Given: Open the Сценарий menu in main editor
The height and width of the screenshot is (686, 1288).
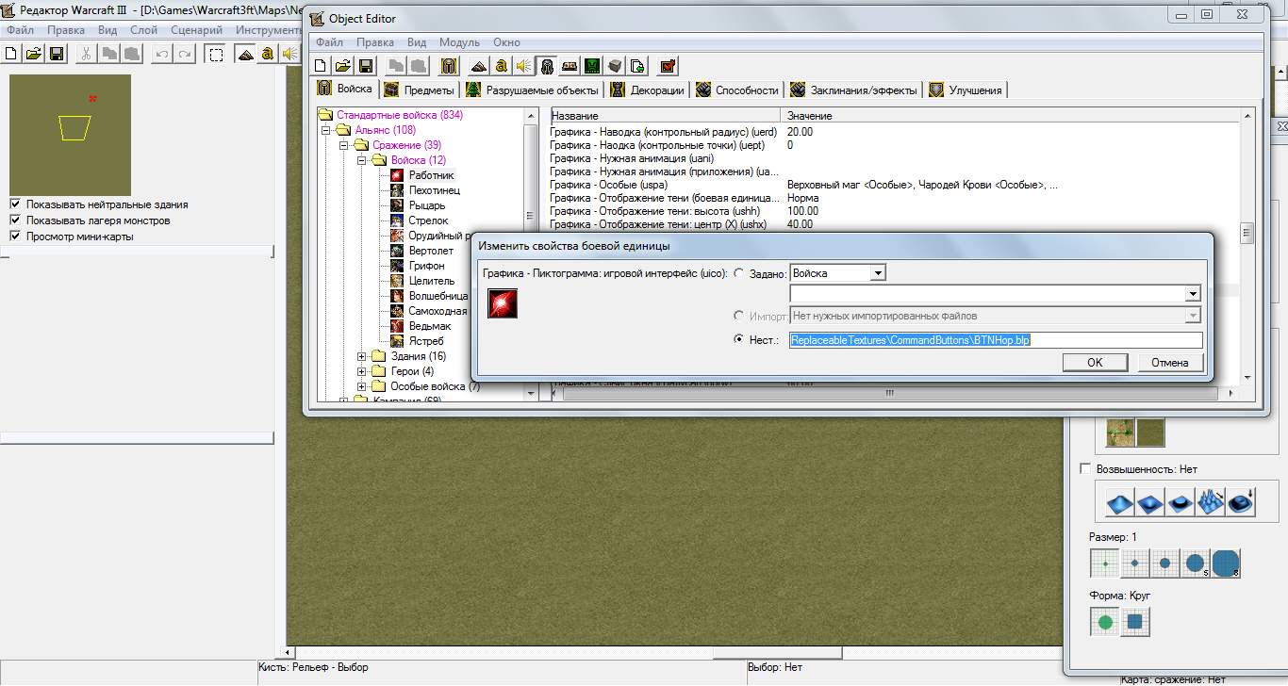Looking at the screenshot, I should point(197,30).
